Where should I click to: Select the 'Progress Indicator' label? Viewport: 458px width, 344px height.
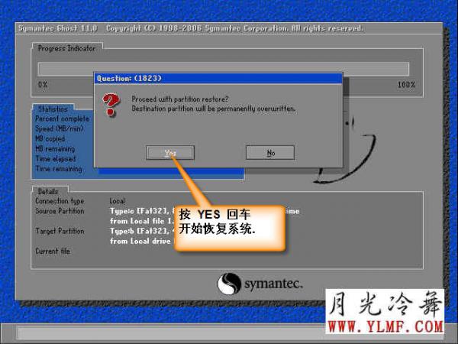coord(66,48)
